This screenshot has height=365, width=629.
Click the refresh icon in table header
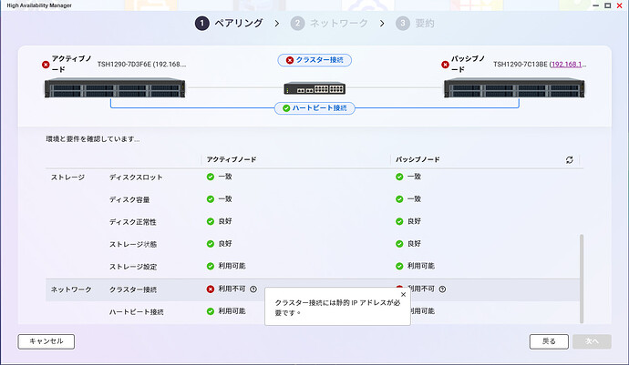(x=570, y=159)
